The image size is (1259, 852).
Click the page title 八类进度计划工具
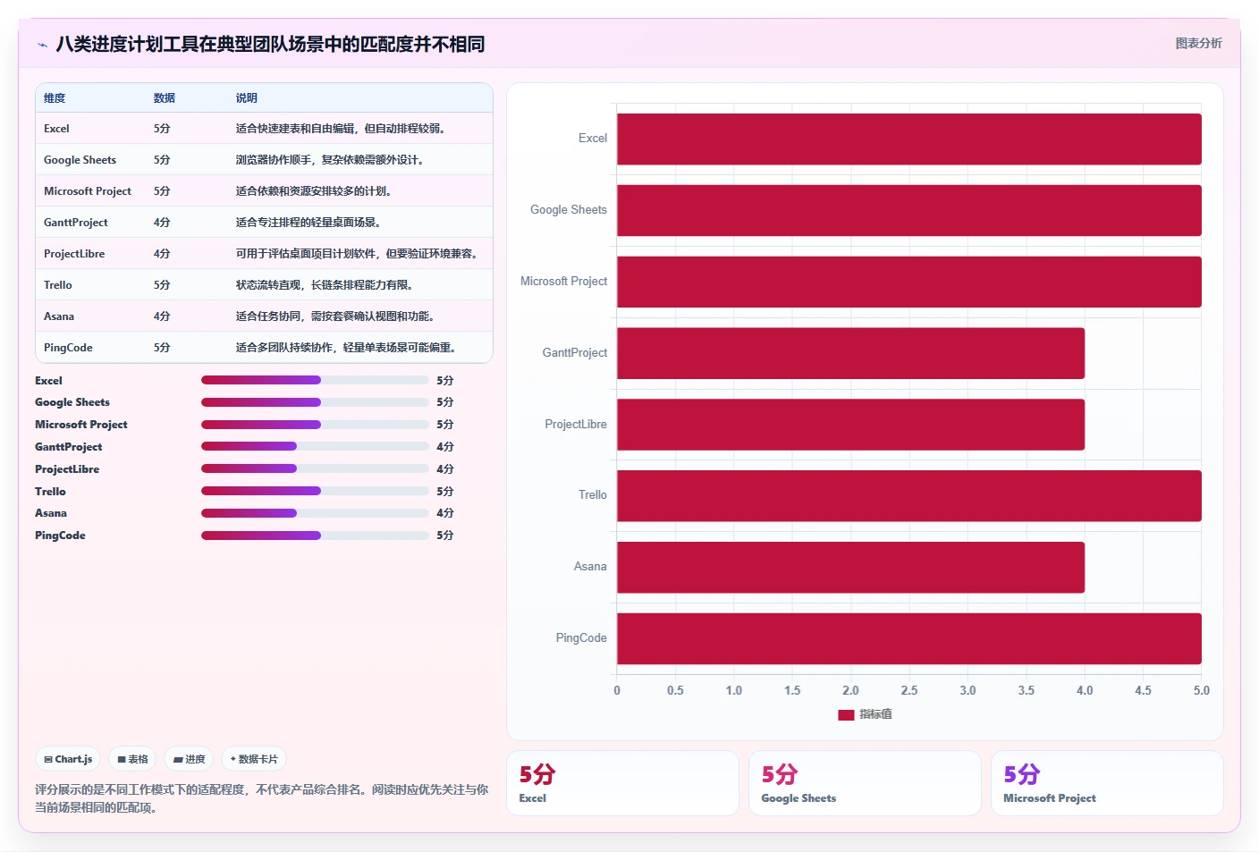pyautogui.click(x=270, y=44)
